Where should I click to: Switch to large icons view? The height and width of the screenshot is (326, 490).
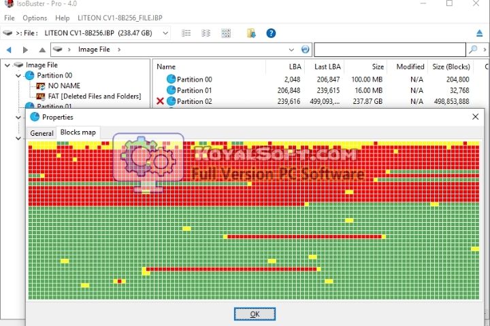(x=226, y=33)
